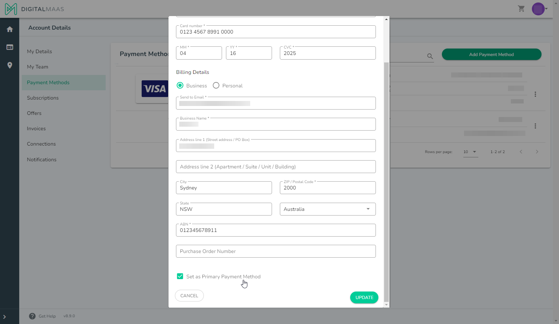Click the DigitalMaas logo
The image size is (559, 324).
click(x=34, y=9)
